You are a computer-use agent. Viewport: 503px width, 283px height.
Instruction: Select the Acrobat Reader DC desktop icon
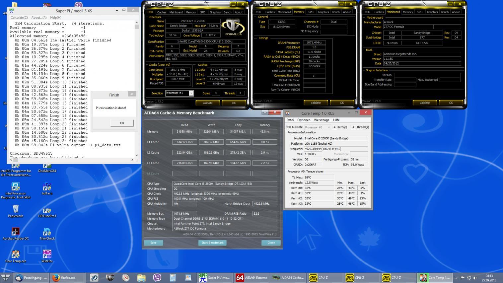point(16,234)
